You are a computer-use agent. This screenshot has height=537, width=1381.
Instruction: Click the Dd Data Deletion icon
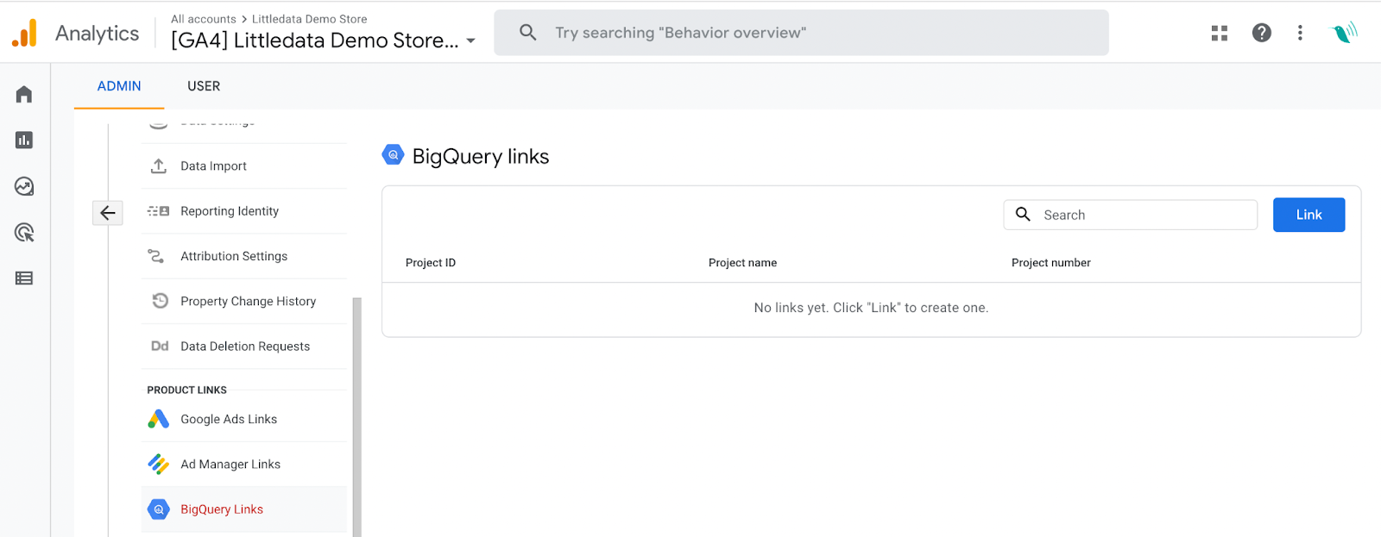click(160, 346)
